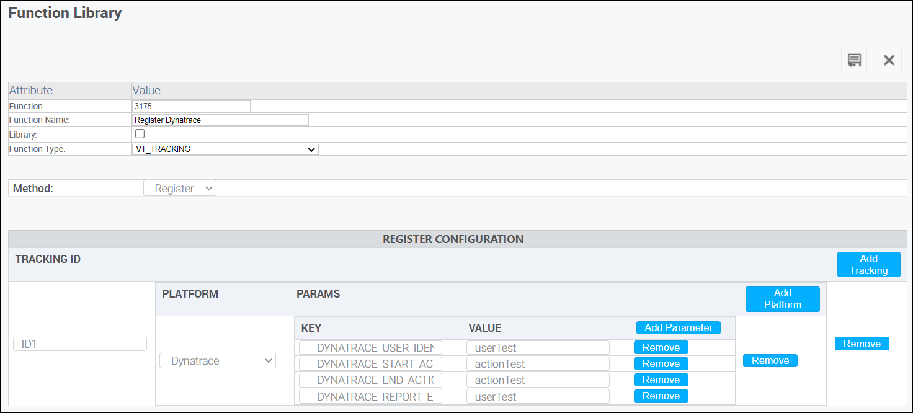Open the Function Type dropdown
The height and width of the screenshot is (413, 913).
225,149
